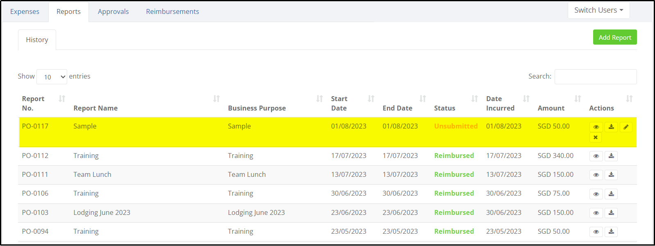View report PO-0103 via eye icon
The image size is (655, 246).
pos(596,213)
